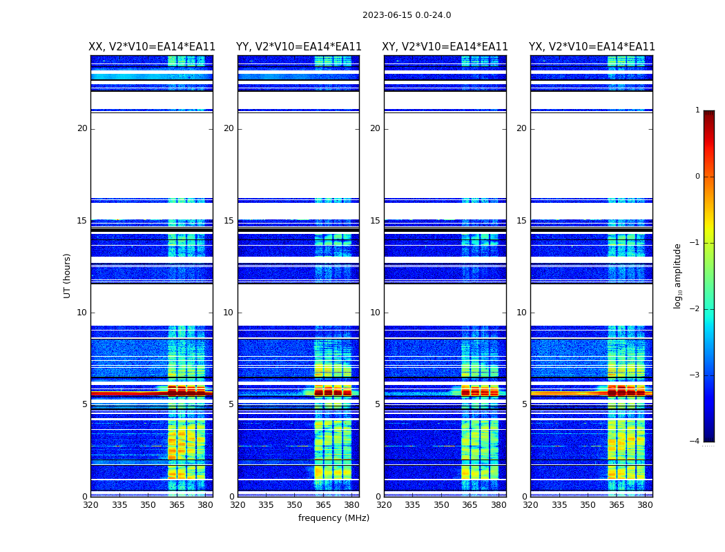Viewport: 725px width, 552px height.
Task: Click the 10 hour tick on XY panel
Action: tap(375, 313)
